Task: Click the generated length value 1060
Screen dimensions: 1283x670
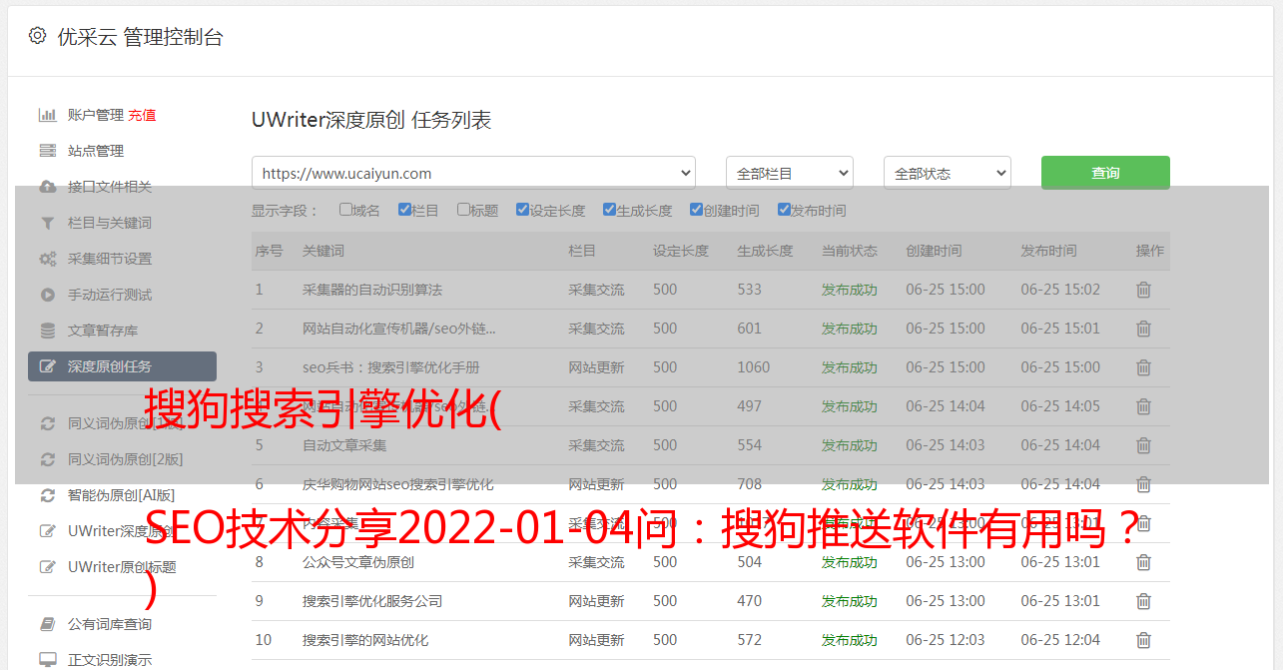Action: (754, 367)
